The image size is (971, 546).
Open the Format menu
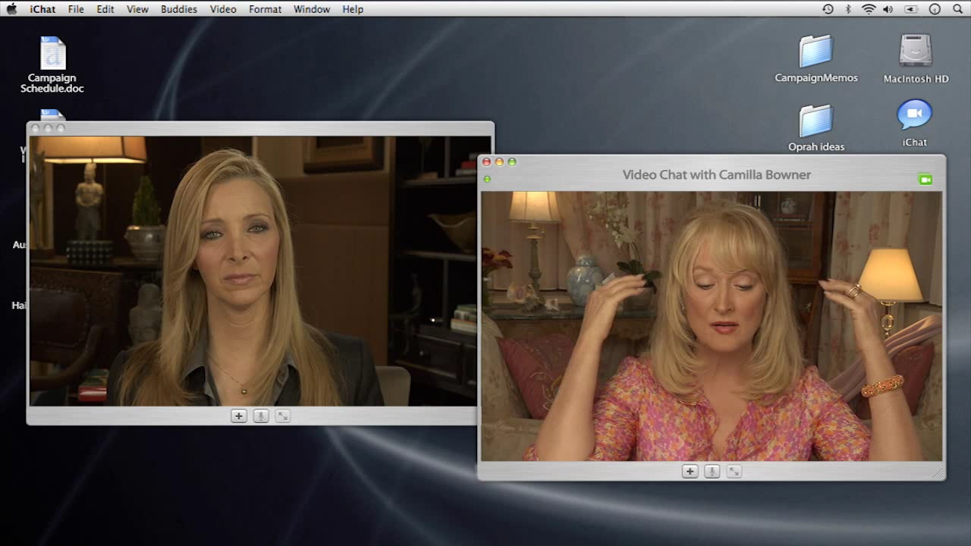265,9
